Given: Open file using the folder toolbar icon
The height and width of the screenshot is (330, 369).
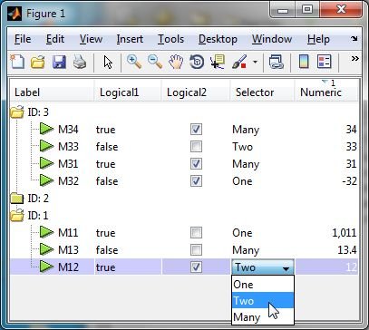Looking at the screenshot, I should click(38, 63).
